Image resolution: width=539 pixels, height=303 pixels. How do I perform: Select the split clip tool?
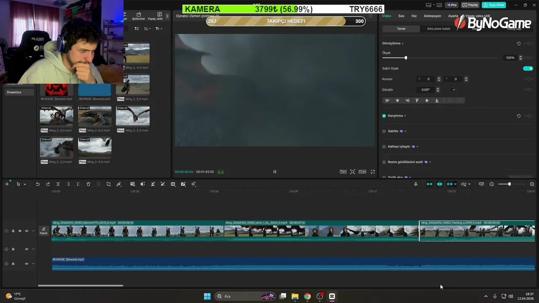58,184
